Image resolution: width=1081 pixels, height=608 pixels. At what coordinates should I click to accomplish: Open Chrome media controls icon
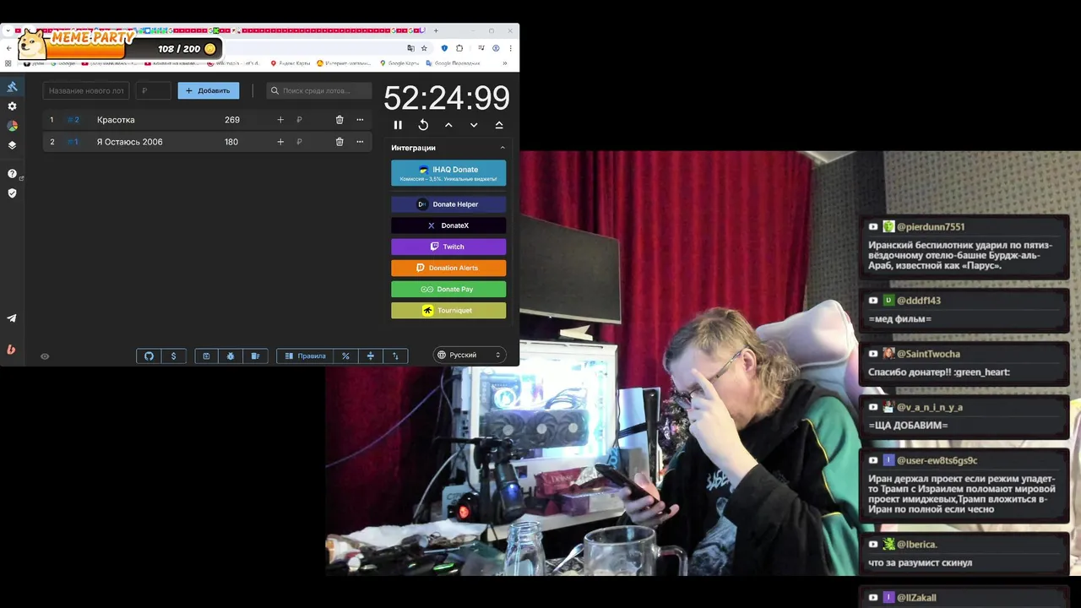481,48
